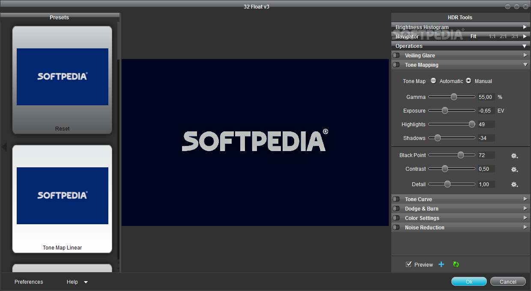Click the Contrast value field 0,50
This screenshot has width=531, height=291.
click(486, 169)
